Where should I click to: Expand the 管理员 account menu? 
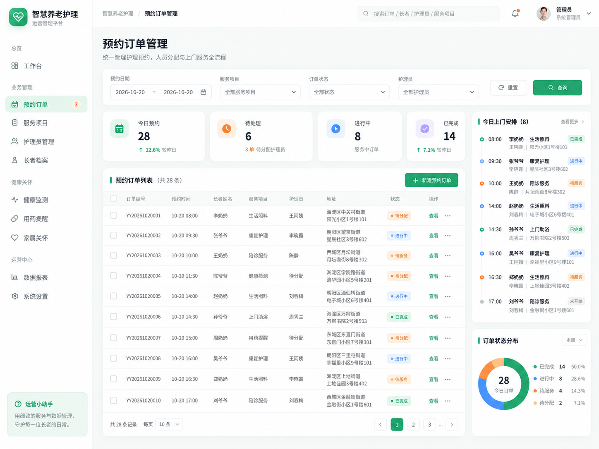[589, 14]
